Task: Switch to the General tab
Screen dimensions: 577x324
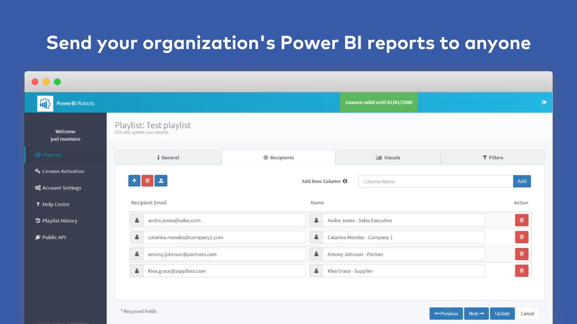Action: pos(169,157)
